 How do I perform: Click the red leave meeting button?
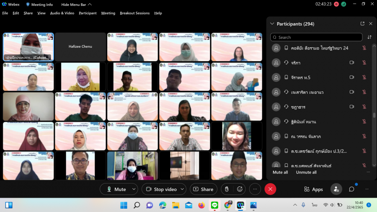pos(270,189)
